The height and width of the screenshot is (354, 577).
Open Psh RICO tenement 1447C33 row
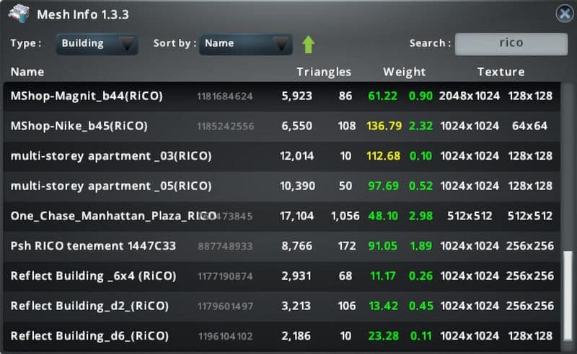(93, 246)
